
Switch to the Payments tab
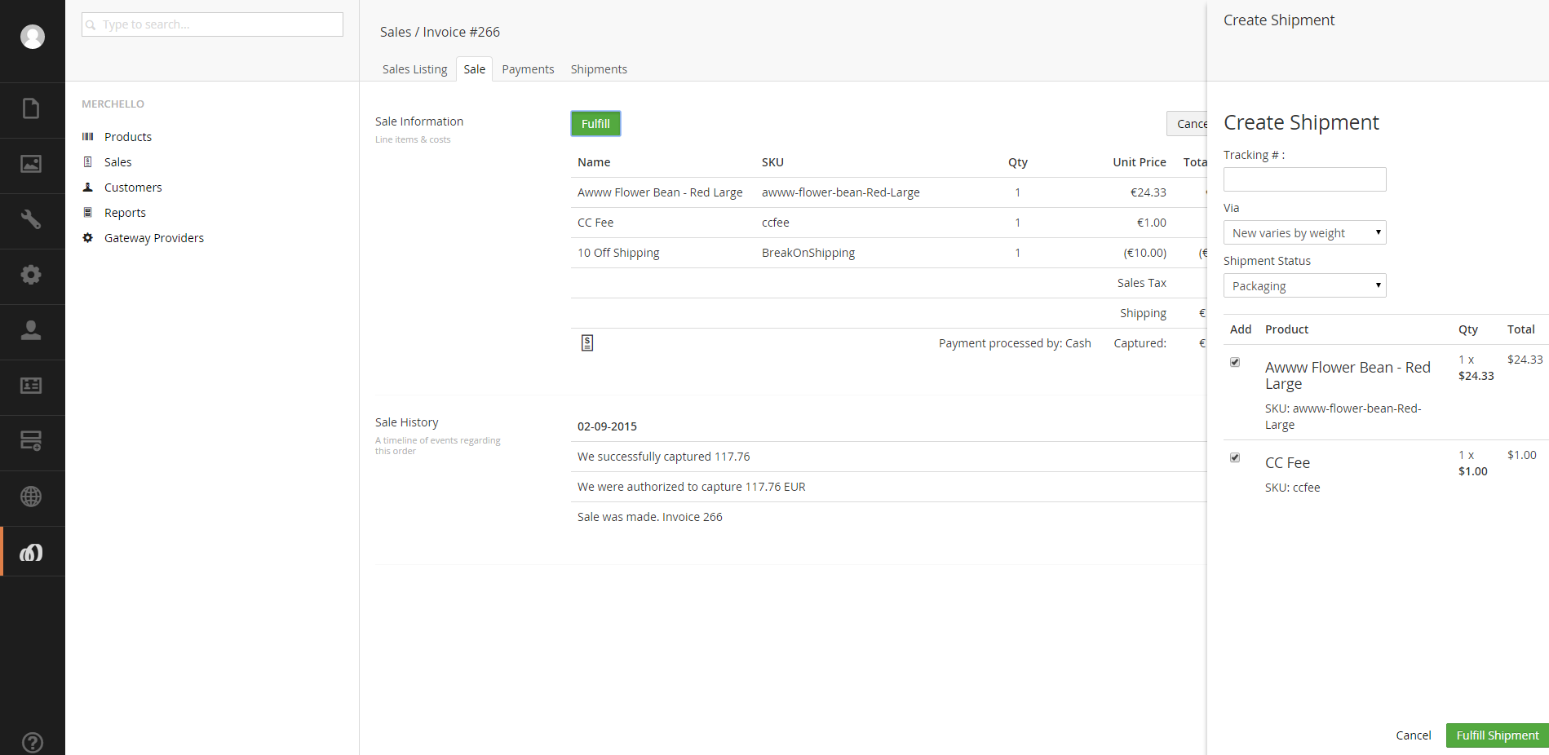click(528, 69)
